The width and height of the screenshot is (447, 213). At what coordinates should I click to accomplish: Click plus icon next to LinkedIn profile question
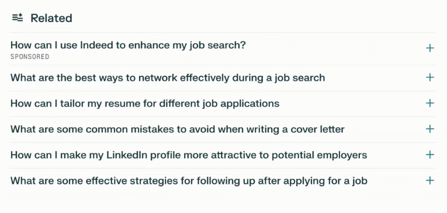click(x=430, y=155)
